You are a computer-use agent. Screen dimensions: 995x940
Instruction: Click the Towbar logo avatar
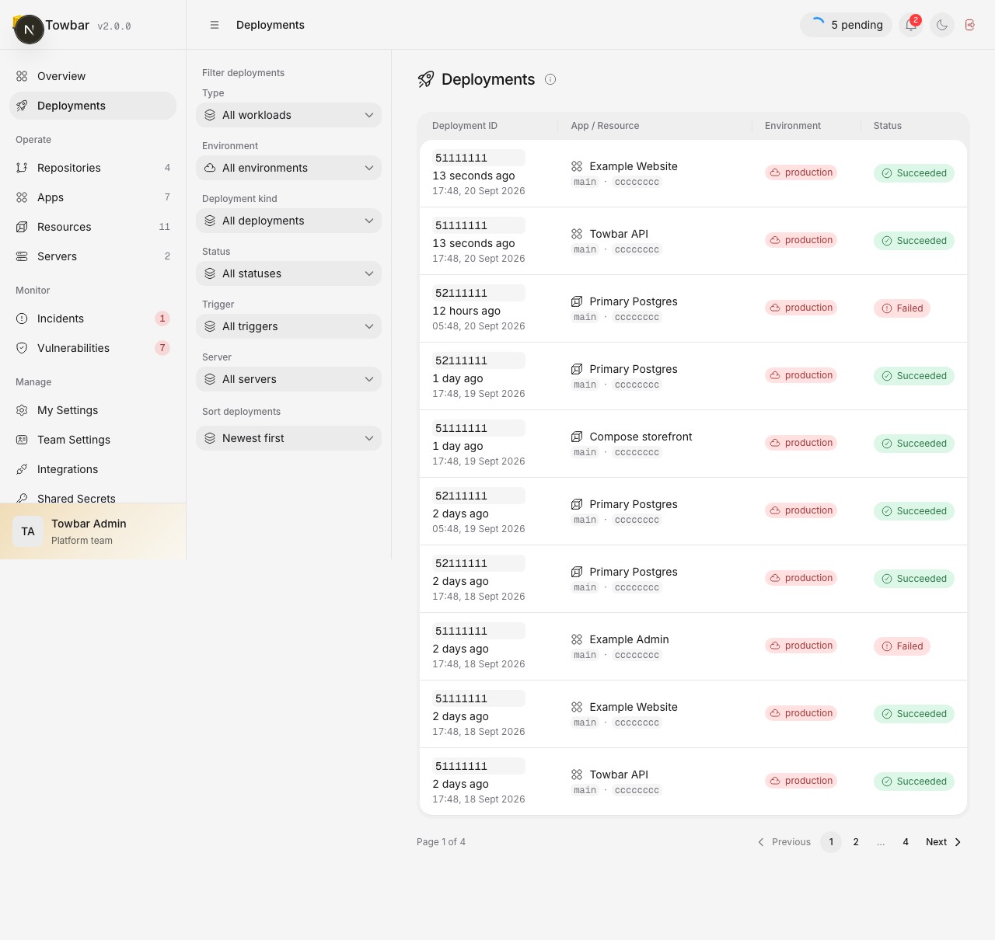click(x=29, y=30)
